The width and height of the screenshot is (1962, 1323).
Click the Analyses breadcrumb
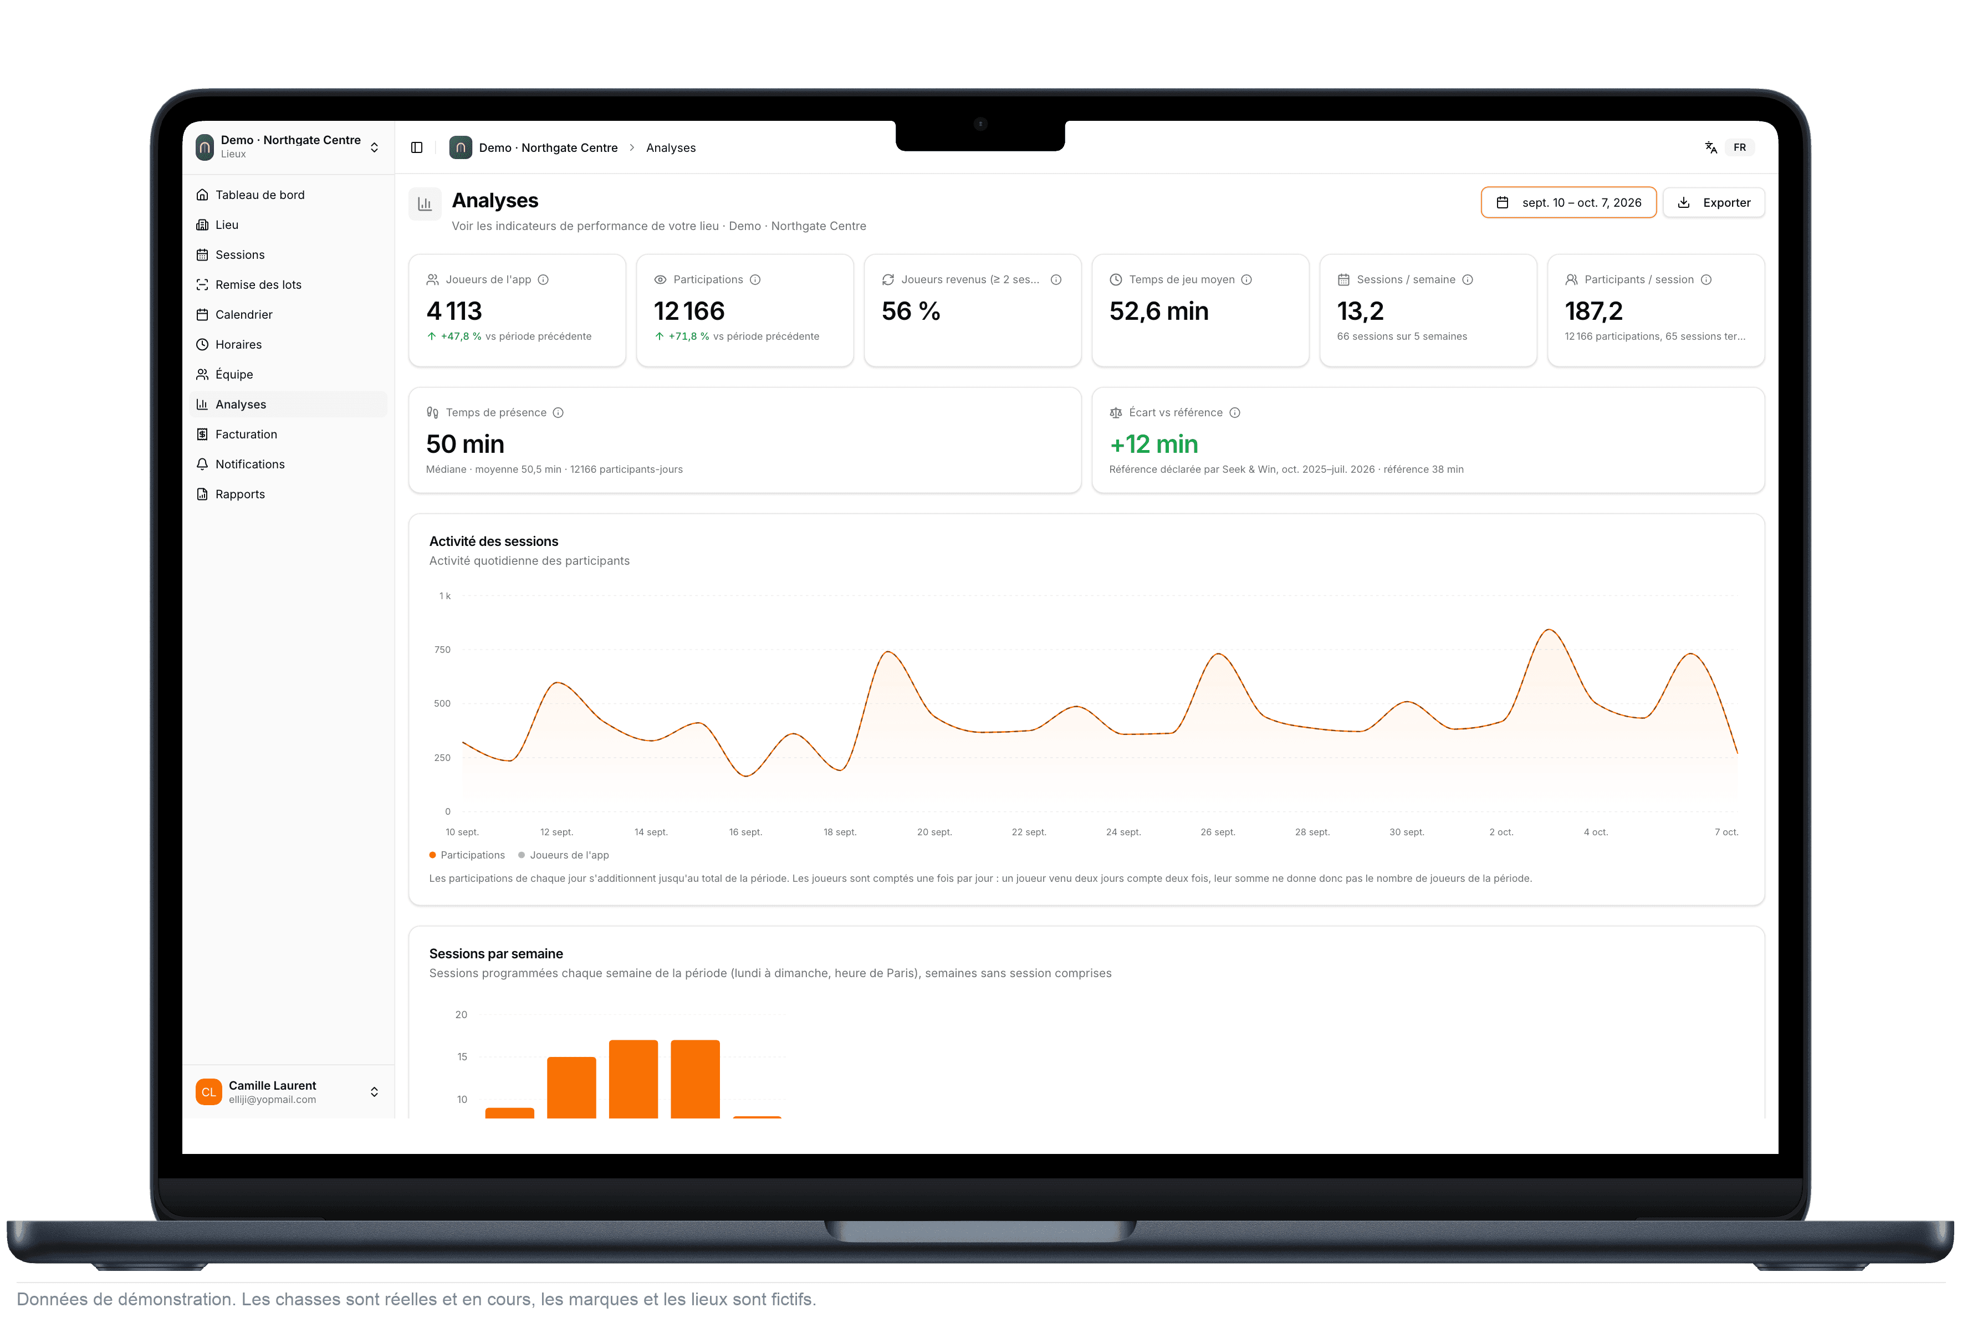point(671,147)
